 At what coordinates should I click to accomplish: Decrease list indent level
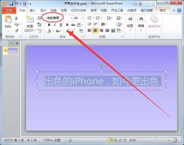click(89, 24)
